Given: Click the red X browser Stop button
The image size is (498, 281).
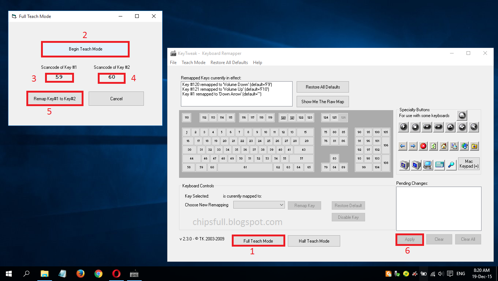Looking at the screenshot, I should (423, 146).
